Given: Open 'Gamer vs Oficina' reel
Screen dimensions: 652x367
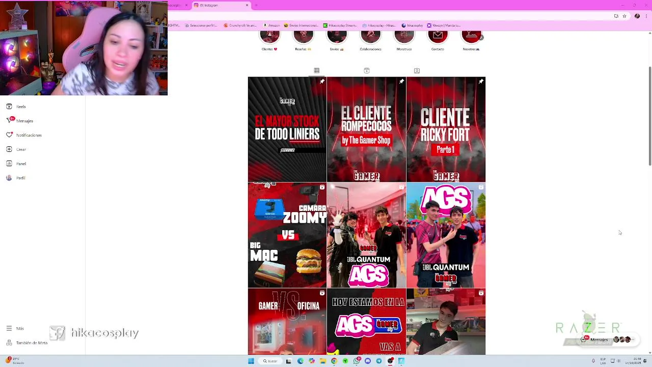Looking at the screenshot, I should pyautogui.click(x=287, y=322).
